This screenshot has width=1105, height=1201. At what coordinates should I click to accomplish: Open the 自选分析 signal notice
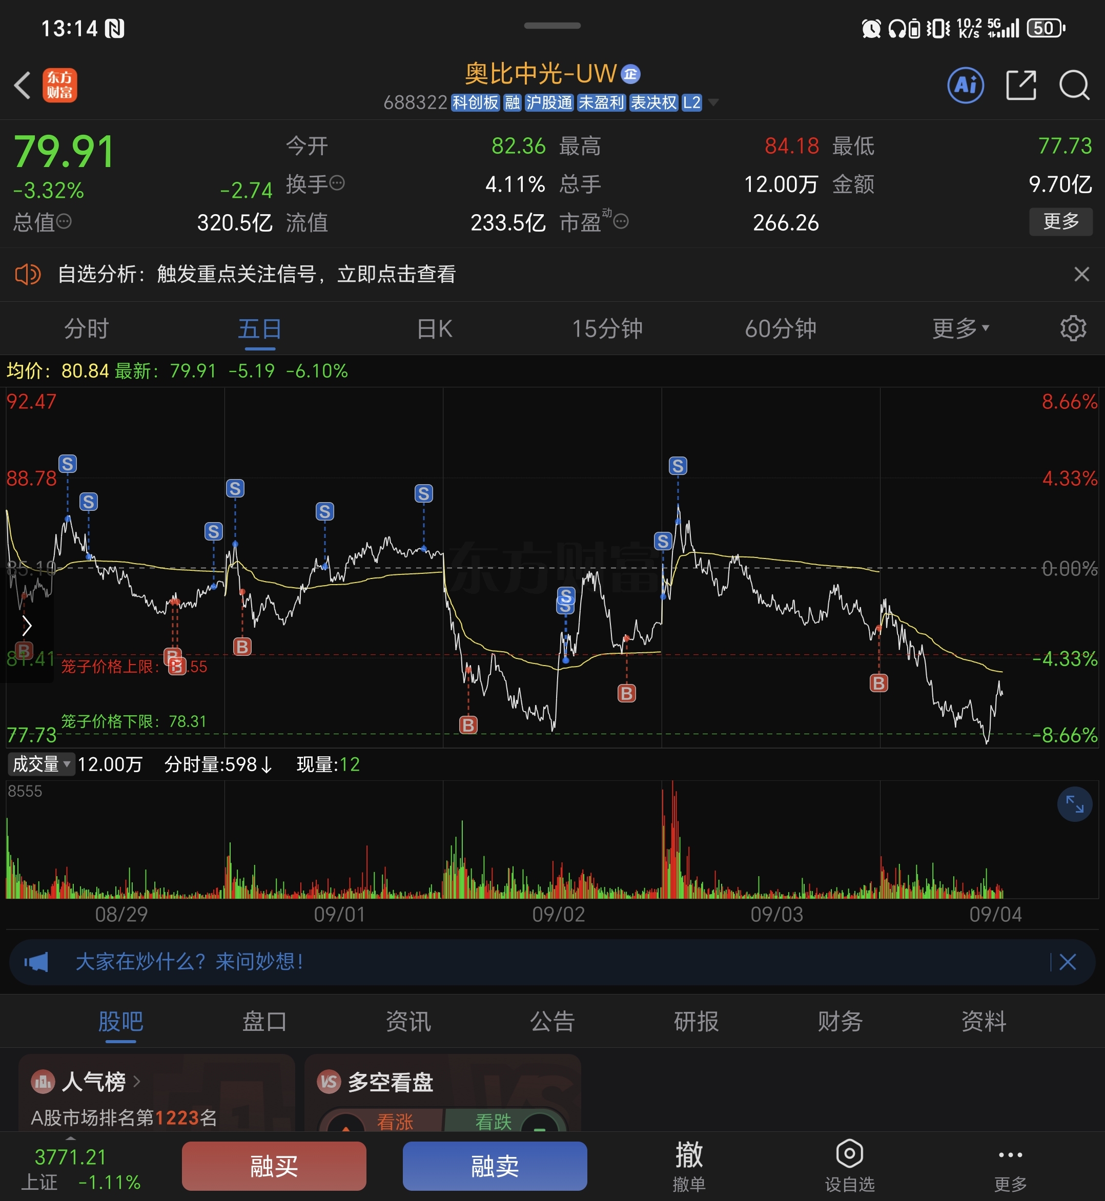(256, 275)
